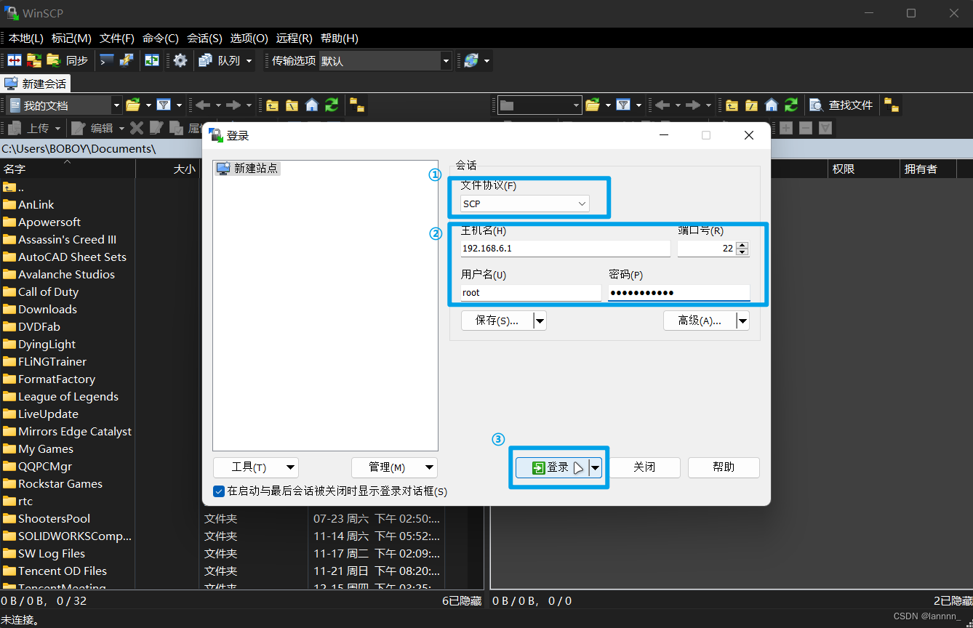Click the 同步 (Synchronize) toolbar button
Screen dimensions: 973x628
click(x=68, y=61)
